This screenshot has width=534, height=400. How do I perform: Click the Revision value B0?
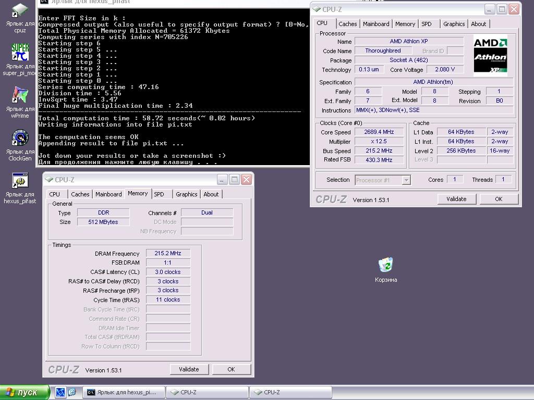point(499,101)
